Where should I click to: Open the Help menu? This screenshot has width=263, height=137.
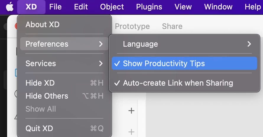253,7
